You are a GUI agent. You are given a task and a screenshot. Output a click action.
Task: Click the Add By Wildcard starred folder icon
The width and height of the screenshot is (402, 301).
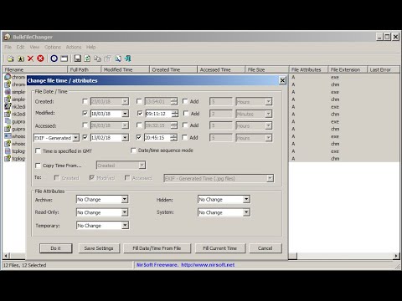coord(21,59)
